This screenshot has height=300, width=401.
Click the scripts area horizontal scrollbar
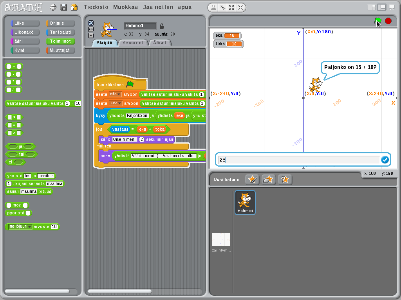click(x=120, y=291)
